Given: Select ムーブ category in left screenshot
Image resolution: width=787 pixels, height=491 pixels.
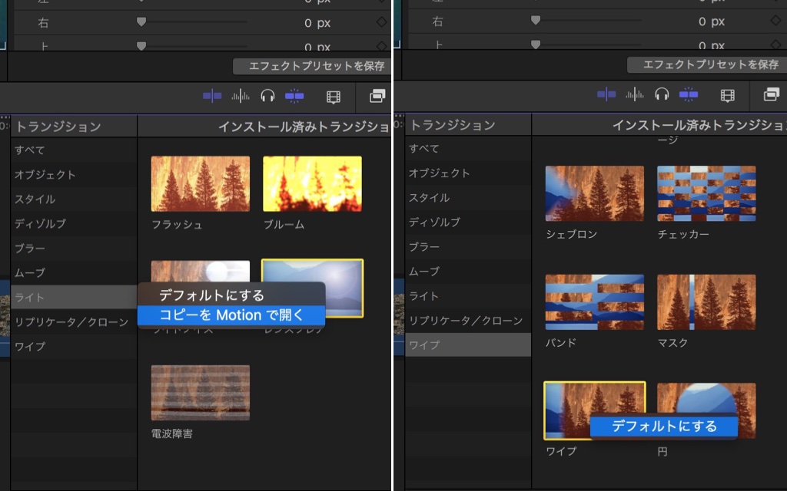Looking at the screenshot, I should pos(73,272).
